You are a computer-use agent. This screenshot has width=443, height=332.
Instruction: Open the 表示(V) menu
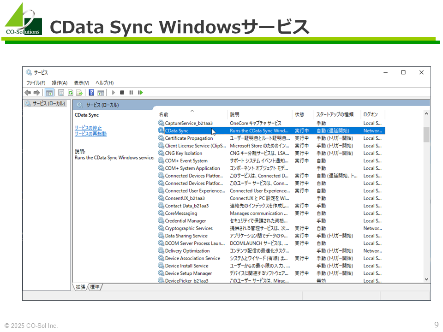click(x=81, y=83)
